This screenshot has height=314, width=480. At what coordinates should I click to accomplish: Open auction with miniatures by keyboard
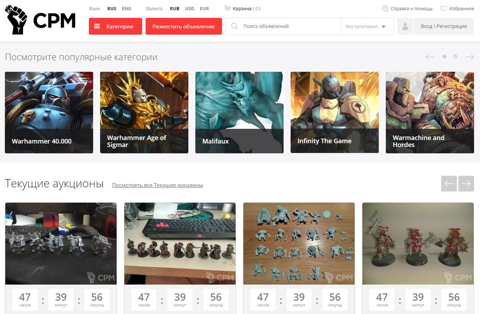180,244
